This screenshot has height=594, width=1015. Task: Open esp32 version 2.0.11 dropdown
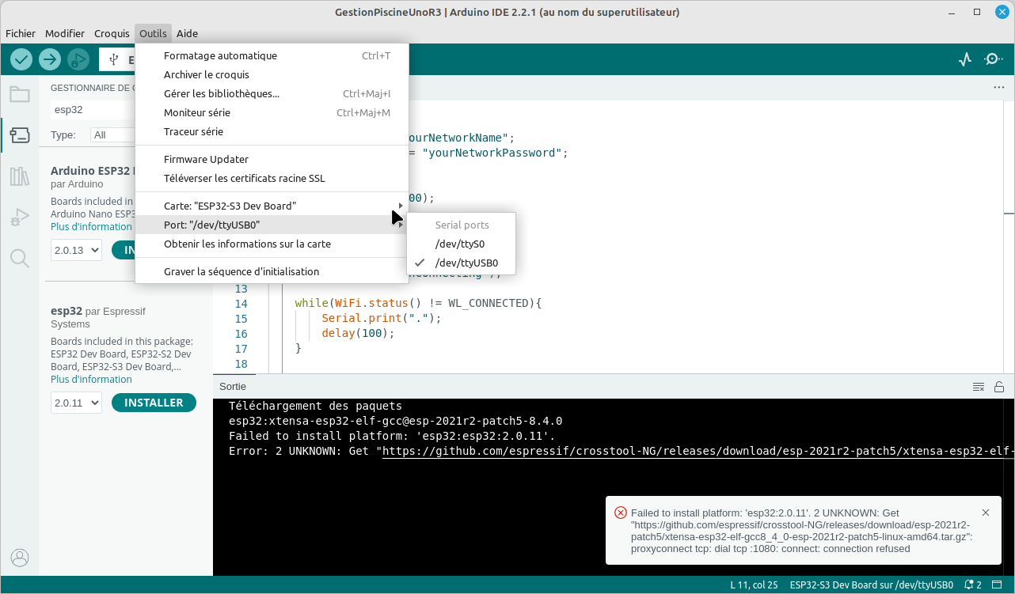pyautogui.click(x=77, y=403)
